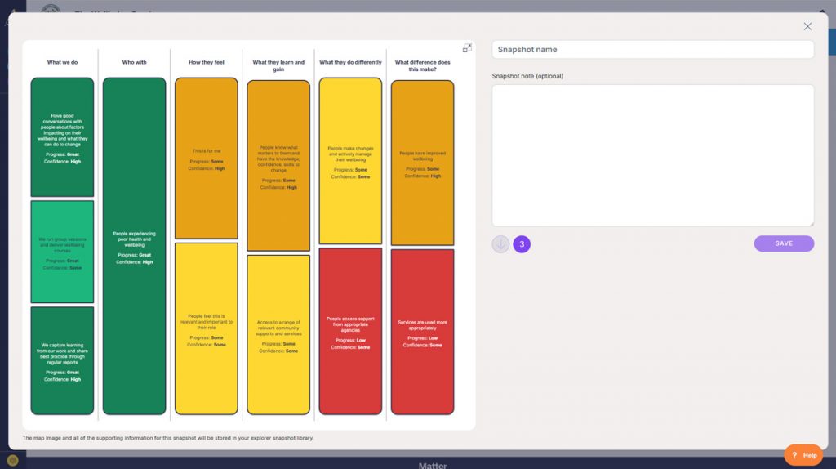Click inside the Snapshot note text area
Image resolution: width=836 pixels, height=469 pixels.
[x=652, y=154]
